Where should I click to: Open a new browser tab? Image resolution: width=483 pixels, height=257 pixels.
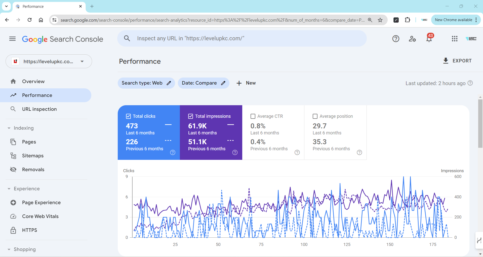click(x=92, y=6)
